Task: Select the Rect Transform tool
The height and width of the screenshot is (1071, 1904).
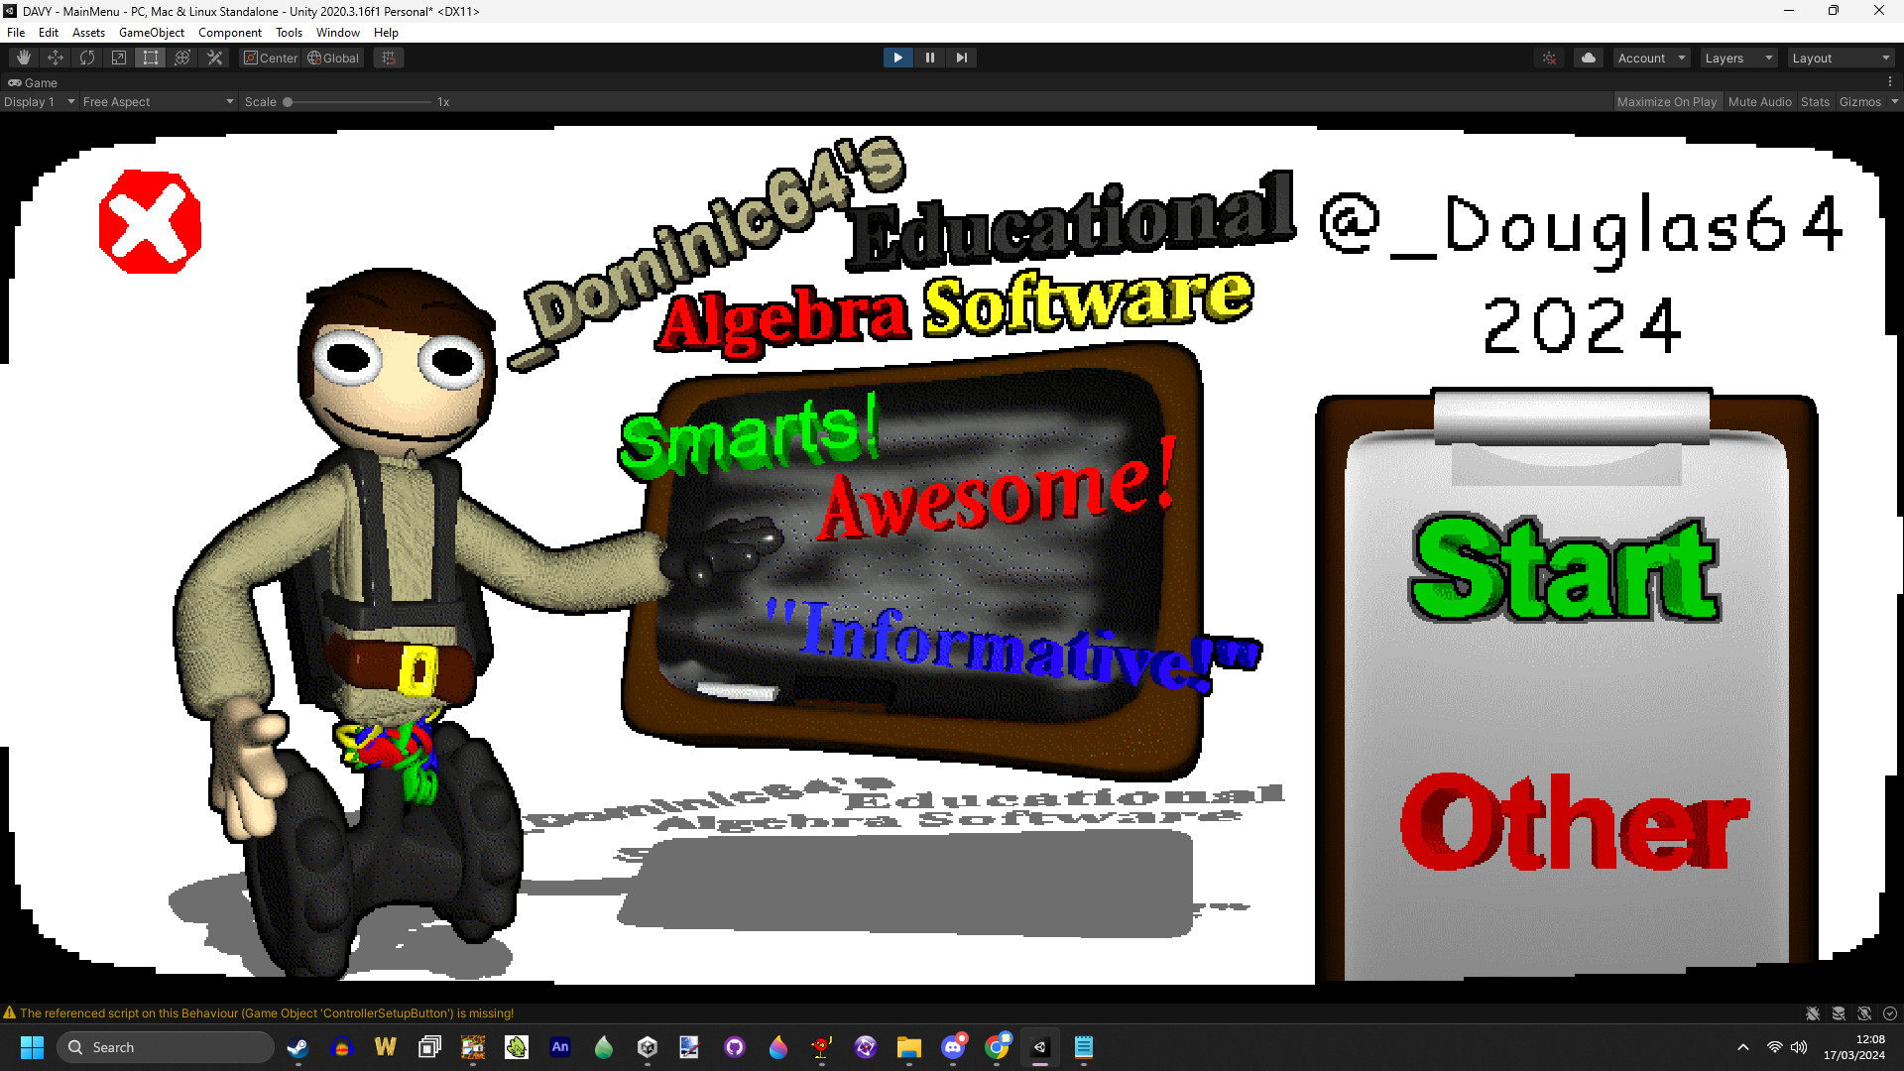Action: point(150,58)
